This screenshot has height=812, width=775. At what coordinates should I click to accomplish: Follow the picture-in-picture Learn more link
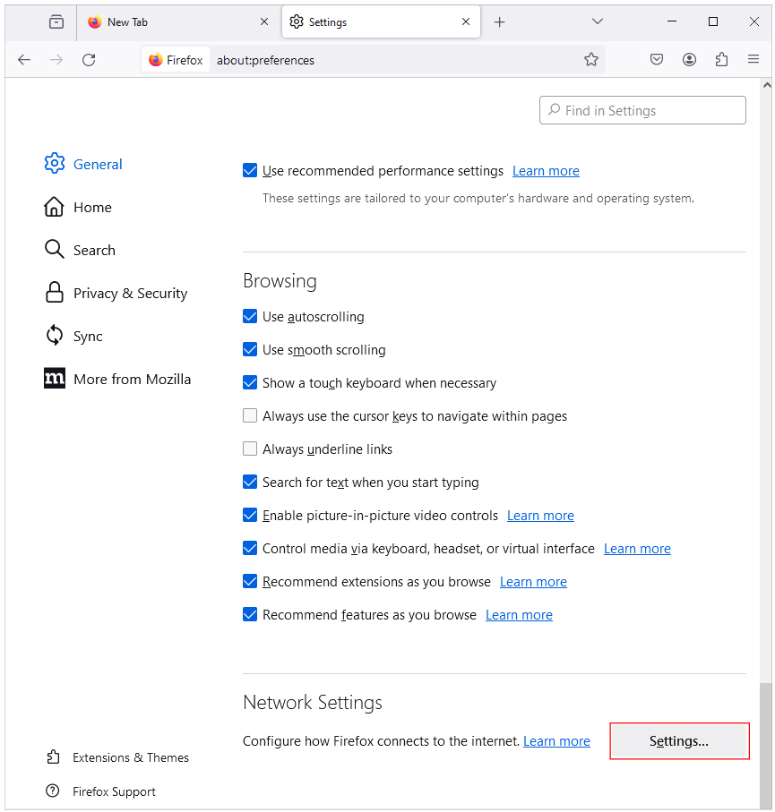click(x=540, y=515)
